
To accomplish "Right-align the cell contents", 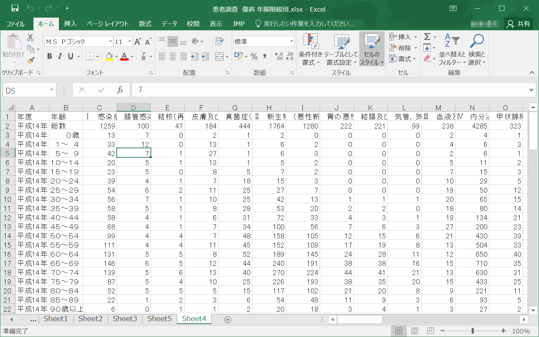I will coord(183,56).
